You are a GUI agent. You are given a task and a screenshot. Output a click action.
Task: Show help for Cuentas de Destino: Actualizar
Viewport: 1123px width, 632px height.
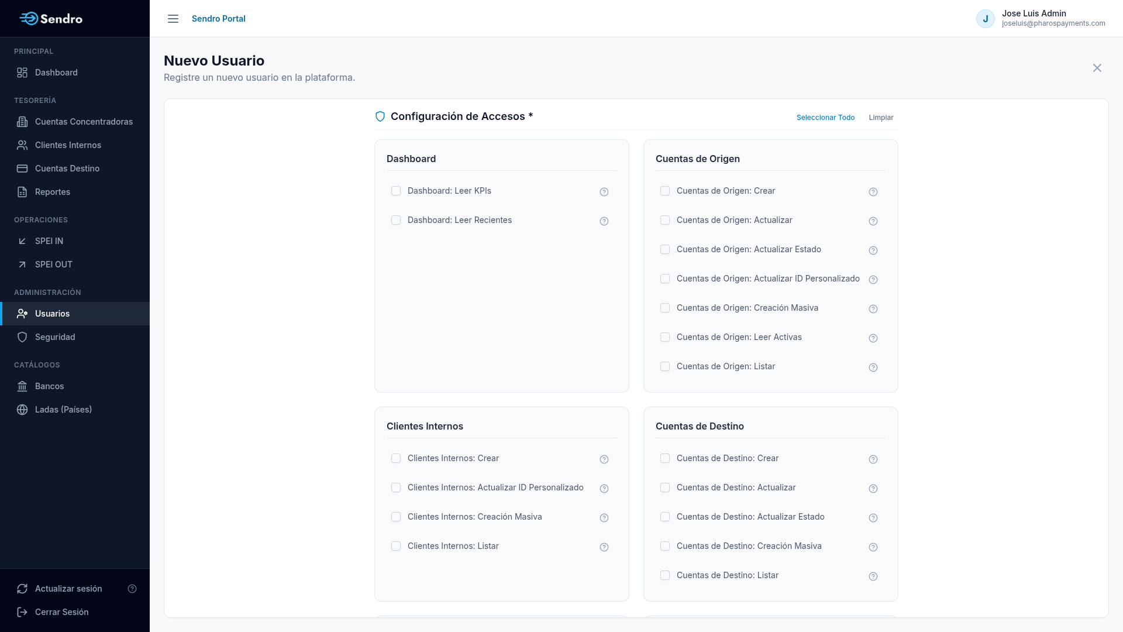[873, 489]
